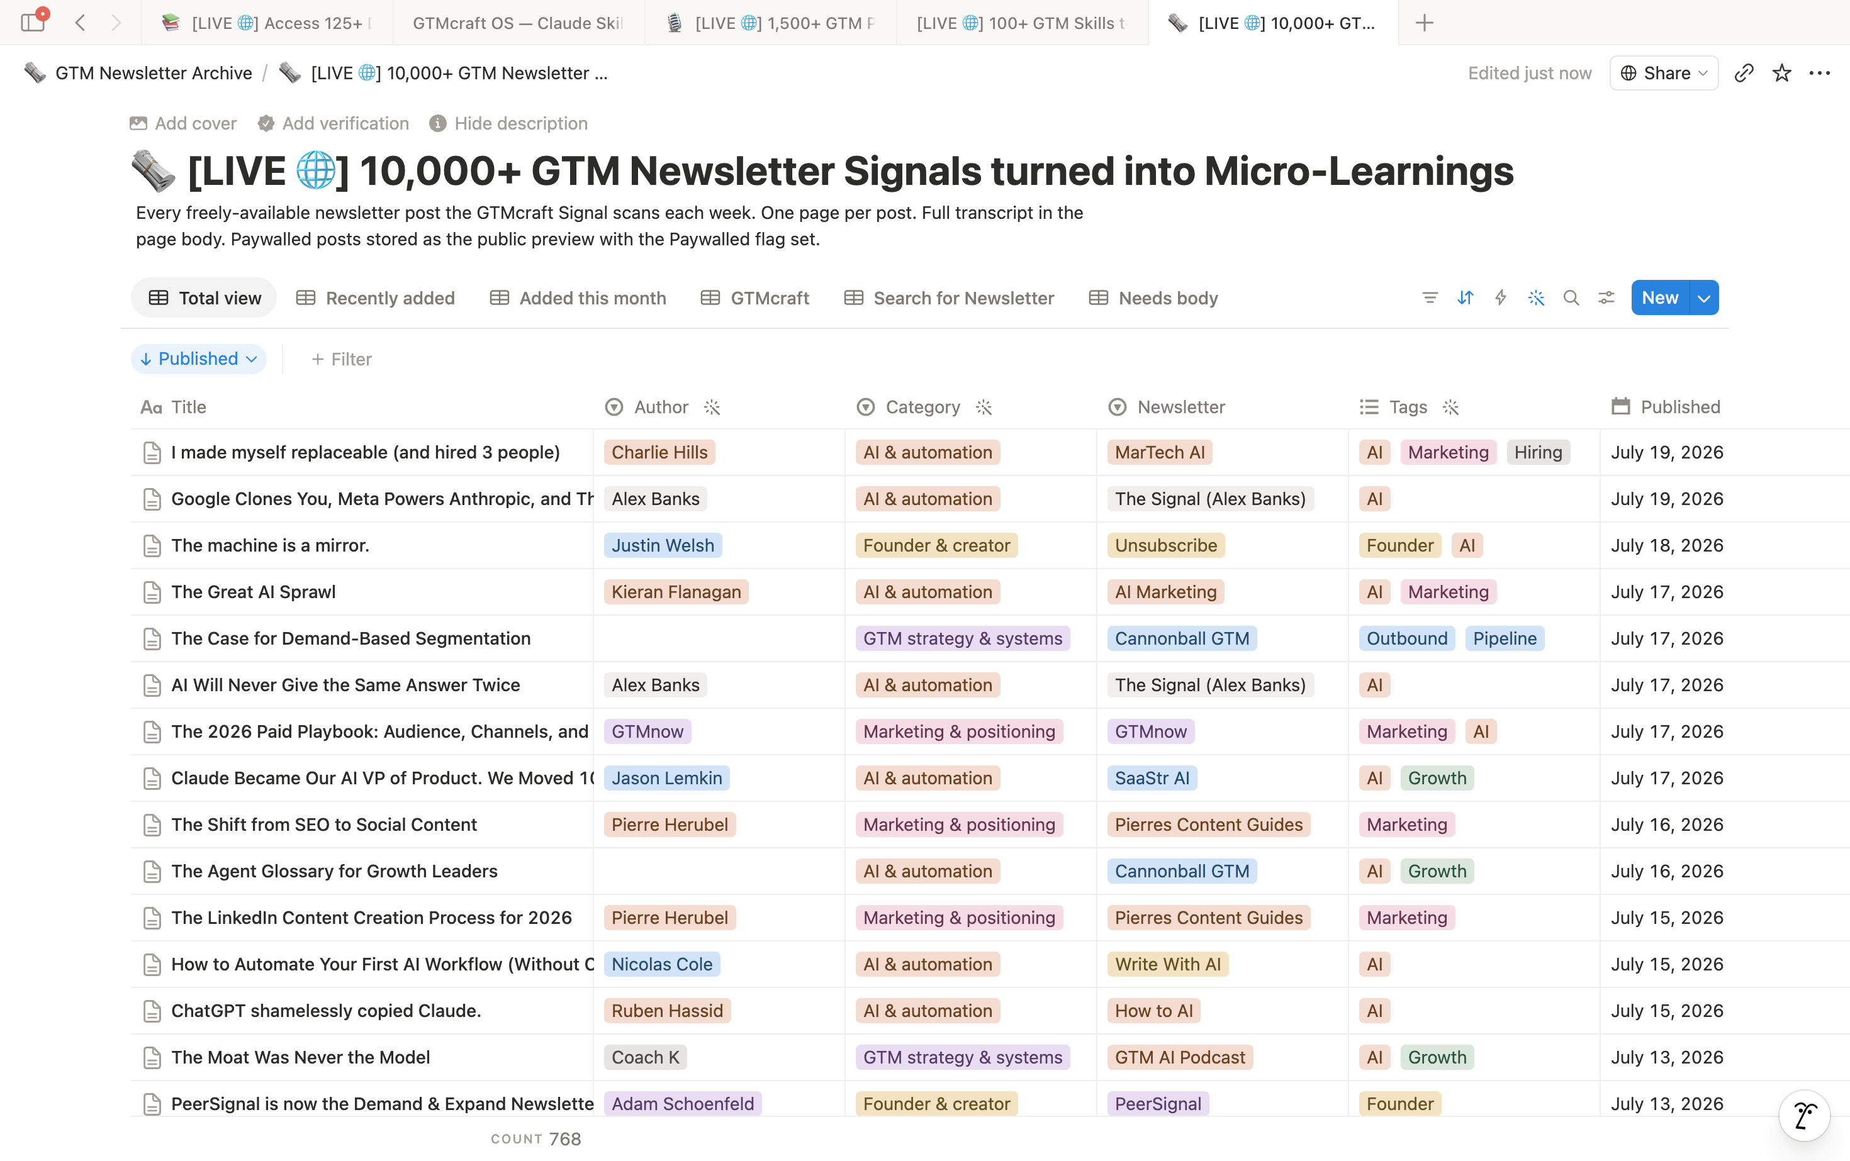Click the lightning bolt automations icon

(1500, 298)
